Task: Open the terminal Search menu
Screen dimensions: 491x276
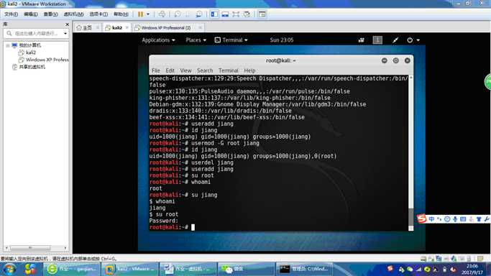Action: [205, 70]
